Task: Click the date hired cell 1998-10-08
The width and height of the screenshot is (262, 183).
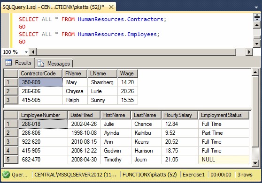Action: [x=84, y=133]
